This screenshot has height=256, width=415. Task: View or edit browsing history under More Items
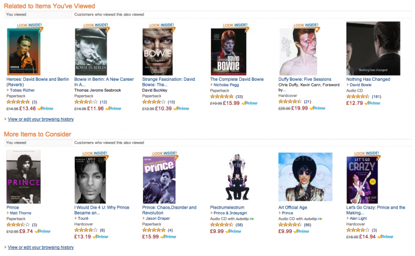point(41,247)
